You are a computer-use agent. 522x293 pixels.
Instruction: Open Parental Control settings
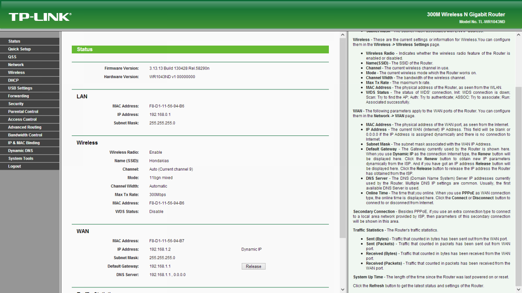coord(30,112)
